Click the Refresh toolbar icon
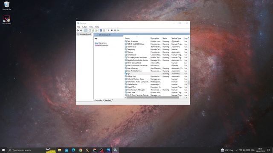Screen dimensions: 273x153 click(93, 30)
